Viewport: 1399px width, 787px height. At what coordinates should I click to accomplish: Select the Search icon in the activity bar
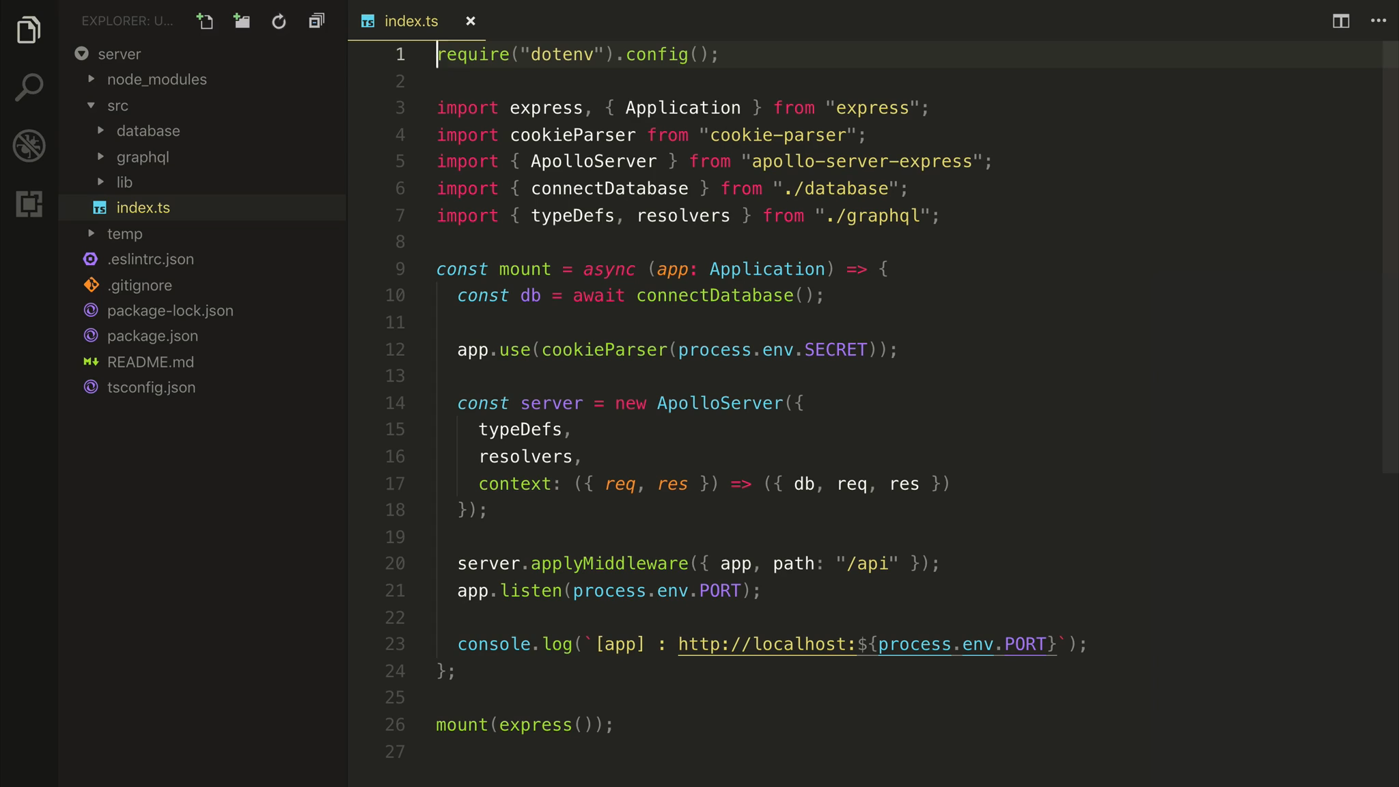click(28, 87)
